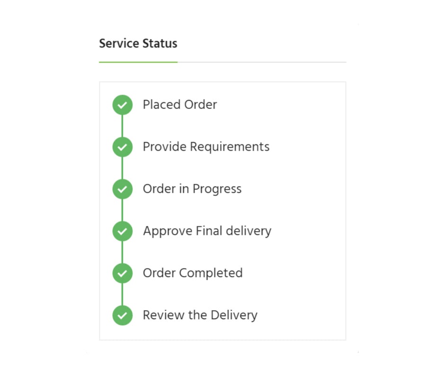Open the Order Completed step text

(193, 273)
